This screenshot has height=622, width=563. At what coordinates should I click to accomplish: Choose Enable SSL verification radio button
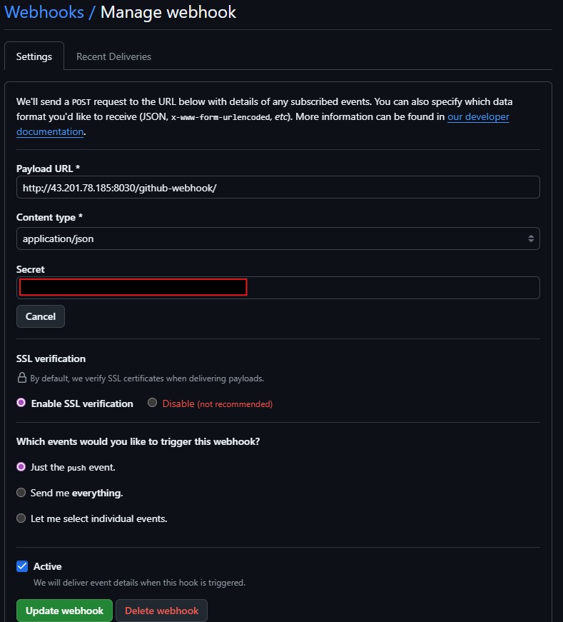21,403
